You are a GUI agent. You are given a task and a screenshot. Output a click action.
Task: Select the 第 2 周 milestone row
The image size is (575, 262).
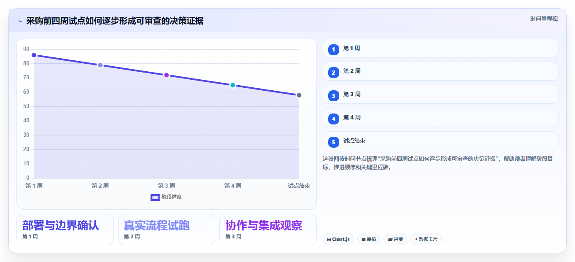[440, 71]
